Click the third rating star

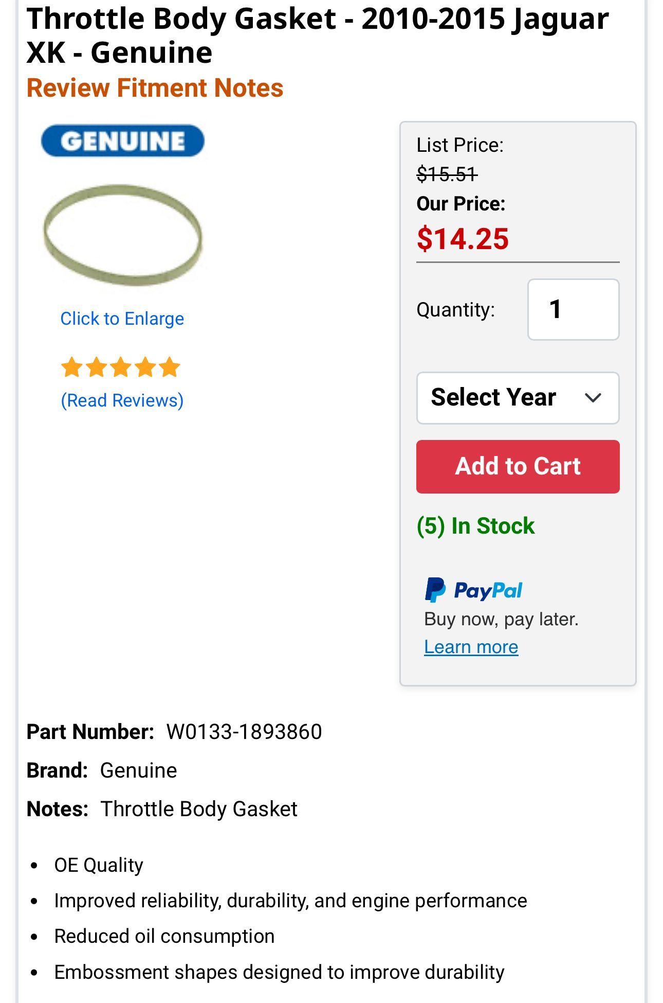(x=121, y=367)
